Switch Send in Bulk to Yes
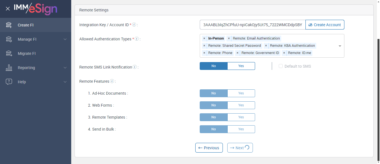Image resolution: width=380 pixels, height=164 pixels. coord(241,129)
